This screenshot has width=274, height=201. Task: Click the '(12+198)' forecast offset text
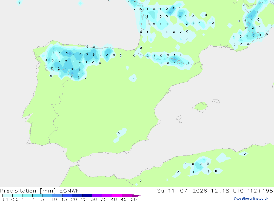click(x=261, y=191)
